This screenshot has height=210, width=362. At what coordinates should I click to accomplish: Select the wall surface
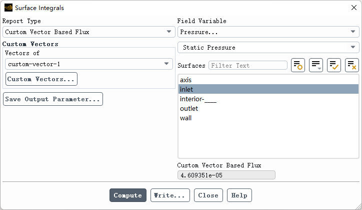coord(186,118)
